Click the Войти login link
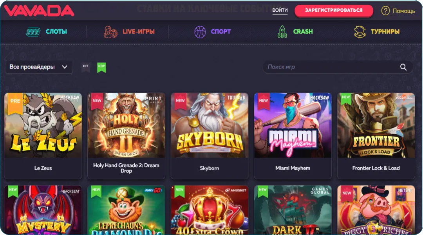This screenshot has width=423, height=235. tap(280, 10)
